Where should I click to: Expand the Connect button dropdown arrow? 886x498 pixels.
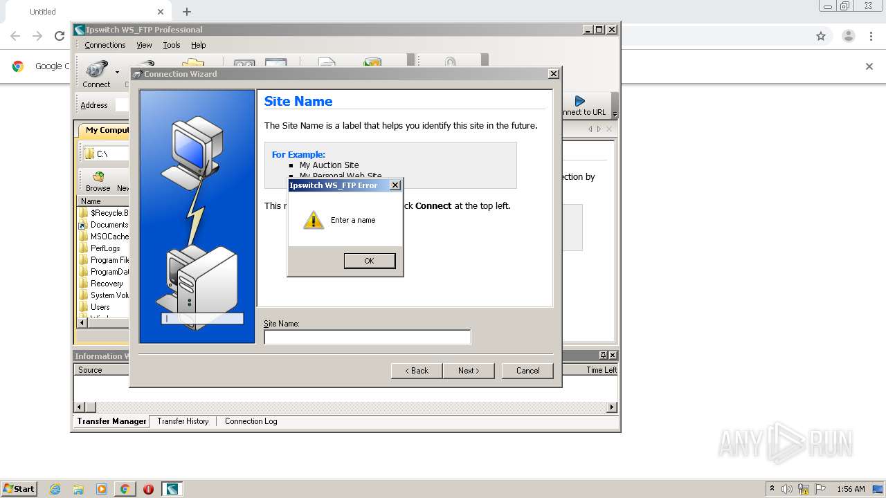coord(117,73)
